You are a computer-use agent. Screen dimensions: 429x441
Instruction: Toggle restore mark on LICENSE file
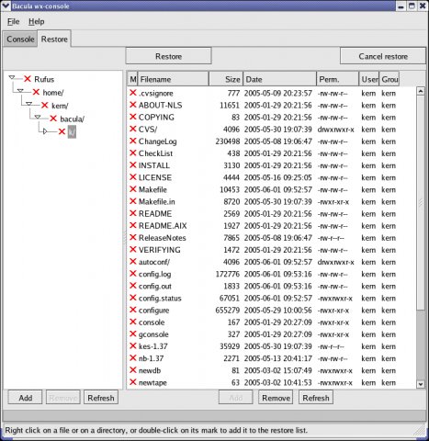pos(133,177)
